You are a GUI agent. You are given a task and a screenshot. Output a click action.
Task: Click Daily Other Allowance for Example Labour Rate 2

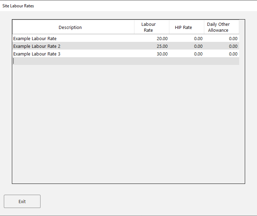coord(221,46)
